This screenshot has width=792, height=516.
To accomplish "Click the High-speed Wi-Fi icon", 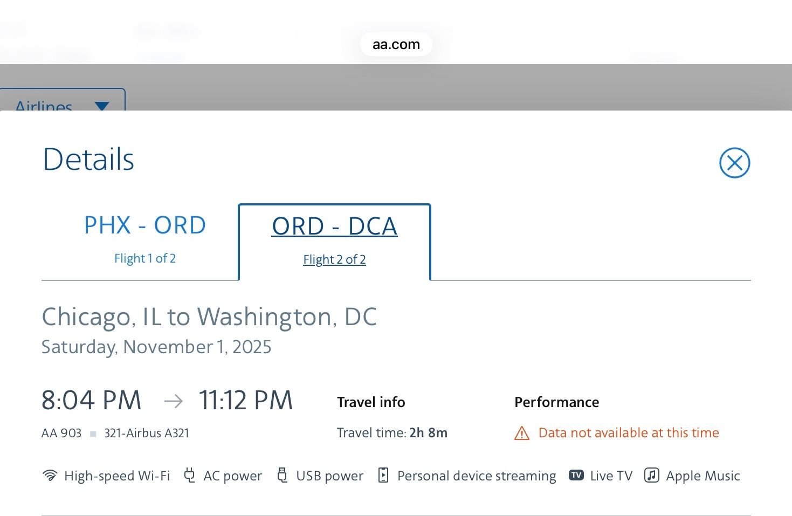I will coord(50,476).
